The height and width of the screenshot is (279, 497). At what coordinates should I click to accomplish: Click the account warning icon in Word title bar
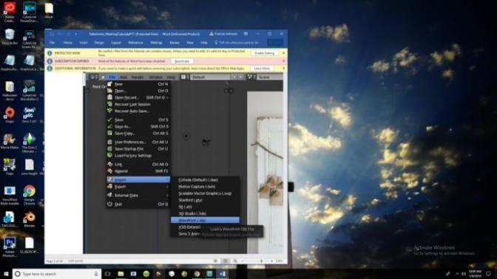click(211, 33)
